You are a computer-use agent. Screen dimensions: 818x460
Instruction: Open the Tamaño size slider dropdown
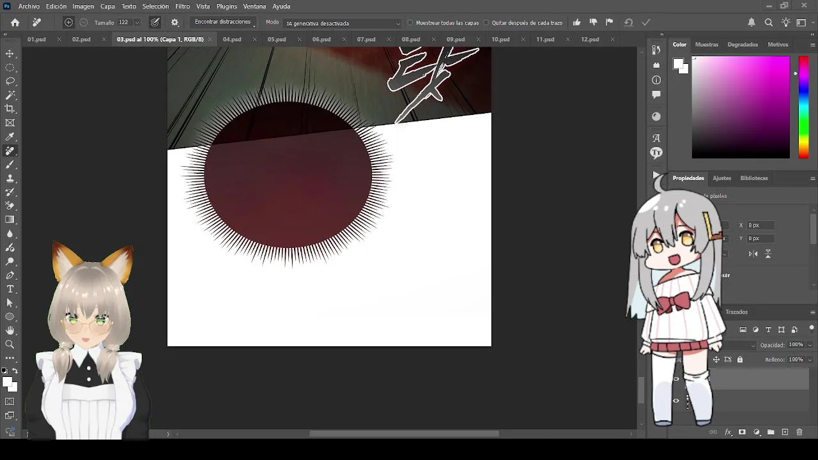pyautogui.click(x=137, y=22)
